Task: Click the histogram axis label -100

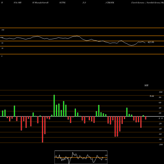Action: tap(161, 145)
